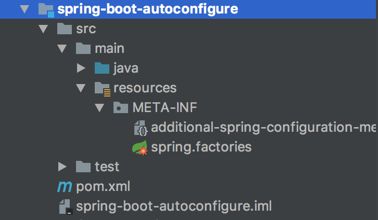Collapse the src folder arrow
The width and height of the screenshot is (378, 220).
tap(43, 29)
